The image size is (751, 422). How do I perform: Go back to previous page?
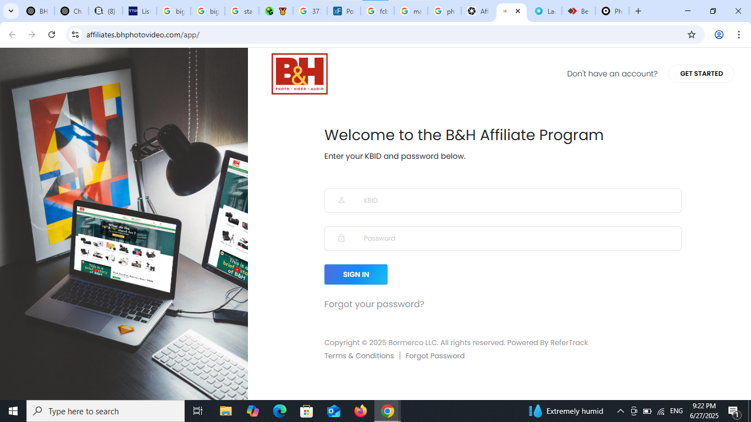point(12,35)
